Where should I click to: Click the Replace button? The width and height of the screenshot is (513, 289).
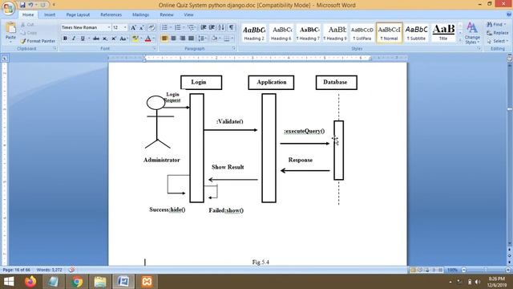[x=497, y=33]
